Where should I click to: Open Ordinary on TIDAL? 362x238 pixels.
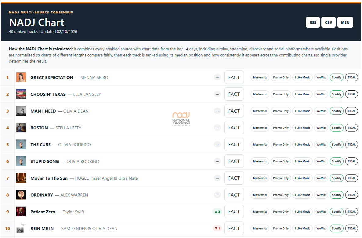[x=352, y=195]
